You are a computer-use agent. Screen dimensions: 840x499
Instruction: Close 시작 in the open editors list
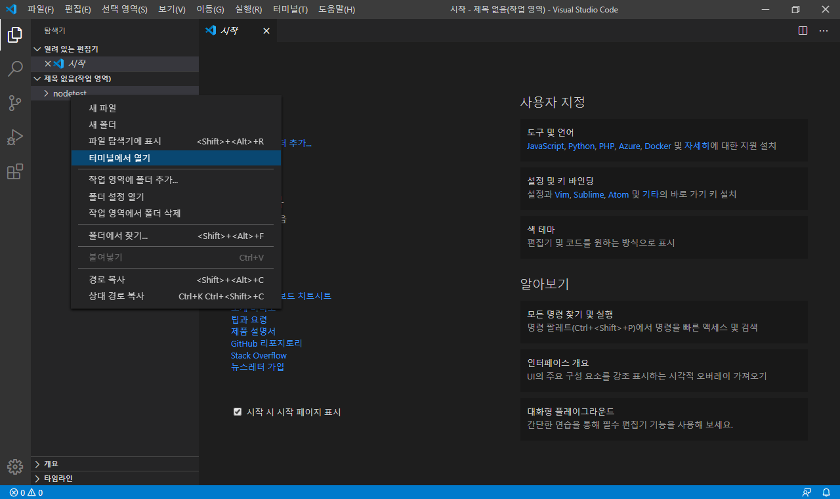click(x=48, y=64)
